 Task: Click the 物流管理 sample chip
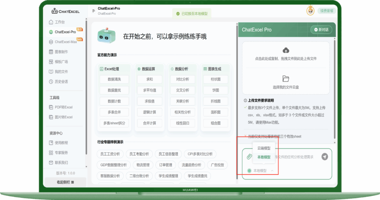(143, 165)
